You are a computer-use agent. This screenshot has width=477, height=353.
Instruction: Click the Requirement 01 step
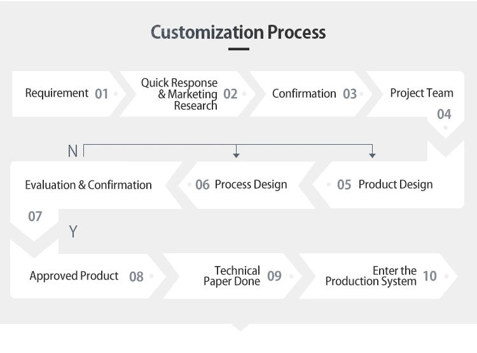tap(66, 93)
